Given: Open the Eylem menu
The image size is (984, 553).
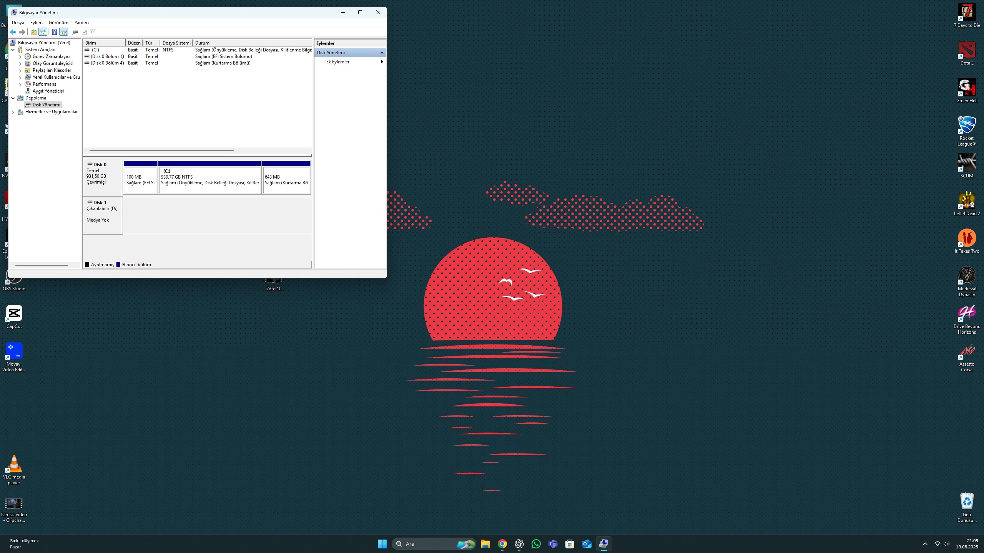Looking at the screenshot, I should click(37, 23).
